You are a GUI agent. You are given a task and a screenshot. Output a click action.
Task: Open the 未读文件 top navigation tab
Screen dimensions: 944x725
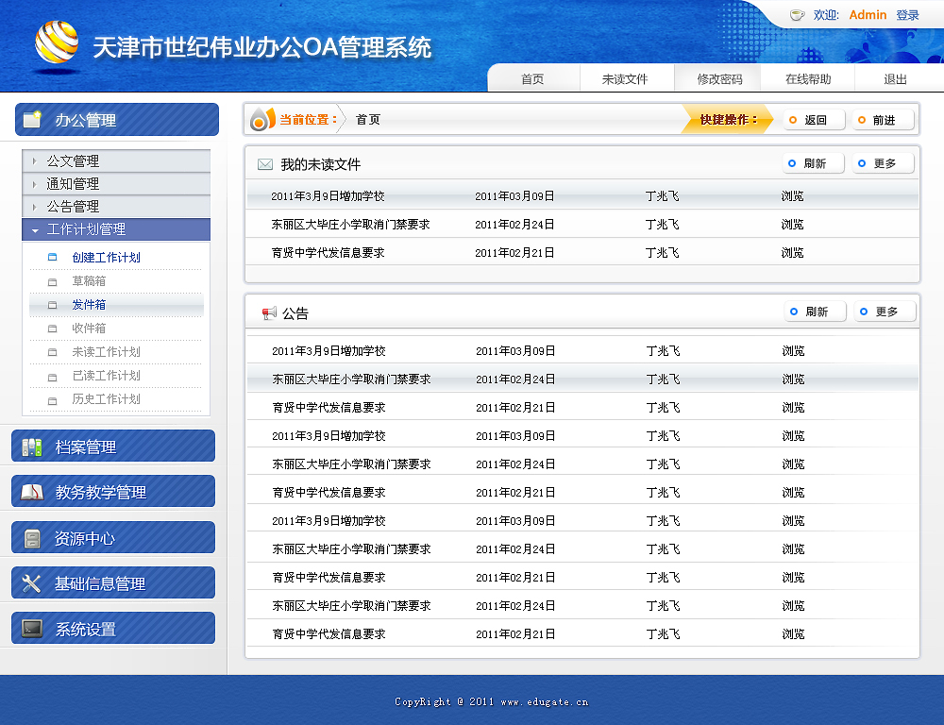[x=625, y=79]
